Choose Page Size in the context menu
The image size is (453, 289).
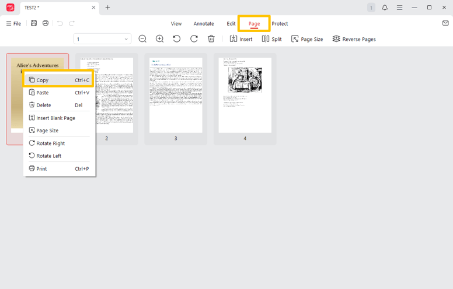pyautogui.click(x=59, y=131)
